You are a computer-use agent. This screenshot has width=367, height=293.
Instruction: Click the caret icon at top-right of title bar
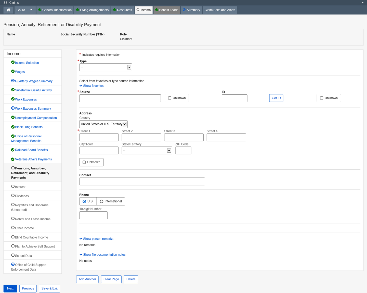tap(363, 3)
